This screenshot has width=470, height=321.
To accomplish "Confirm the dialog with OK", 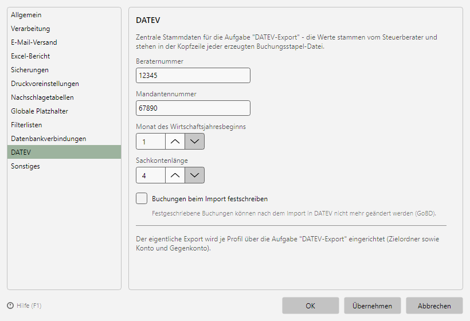I will 311,306.
